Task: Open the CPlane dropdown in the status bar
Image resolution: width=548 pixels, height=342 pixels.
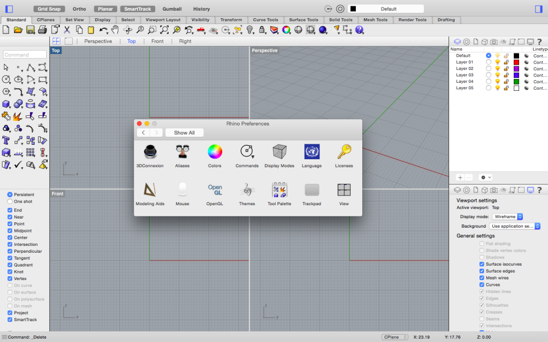Action: 394,337
